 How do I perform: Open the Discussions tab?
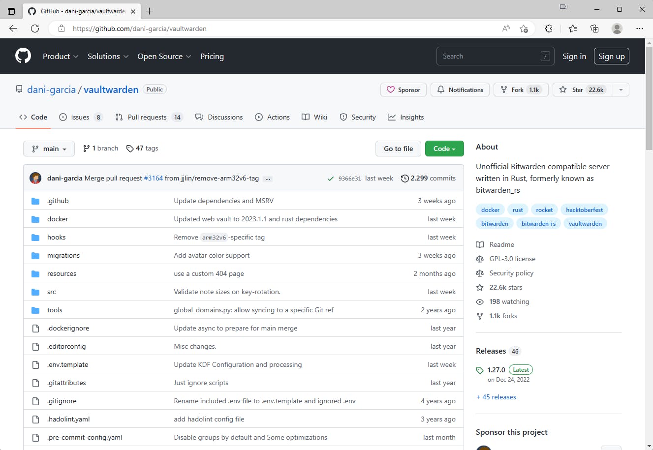[x=219, y=117]
